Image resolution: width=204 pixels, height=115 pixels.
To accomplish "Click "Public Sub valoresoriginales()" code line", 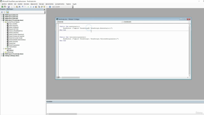I will (x=73, y=37).
